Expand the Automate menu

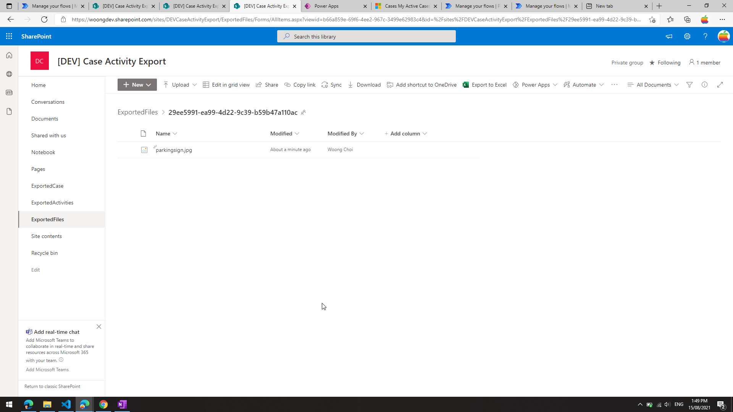(x=584, y=85)
